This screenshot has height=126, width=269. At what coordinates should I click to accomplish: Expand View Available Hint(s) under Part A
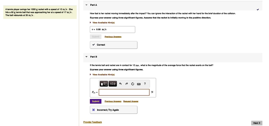click(102, 23)
